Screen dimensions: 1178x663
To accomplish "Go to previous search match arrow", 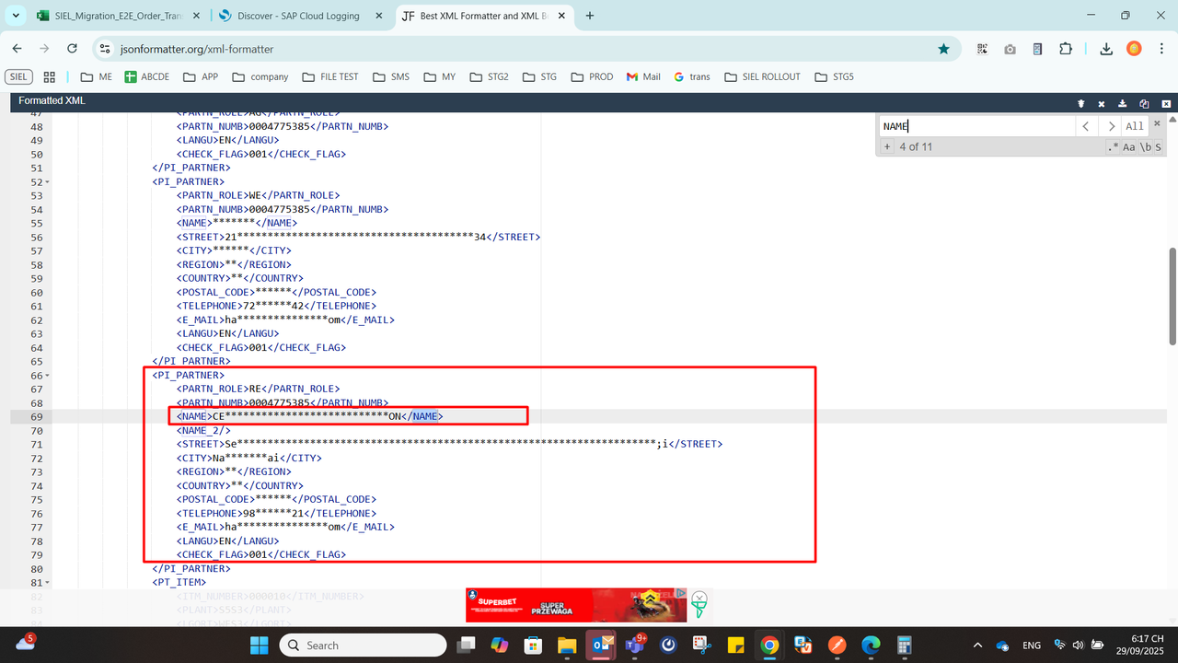I will 1086,126.
